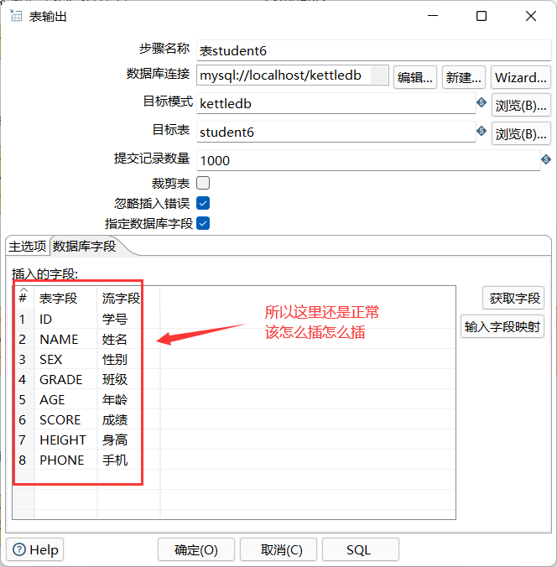Select the NAME table field cell

point(65,339)
